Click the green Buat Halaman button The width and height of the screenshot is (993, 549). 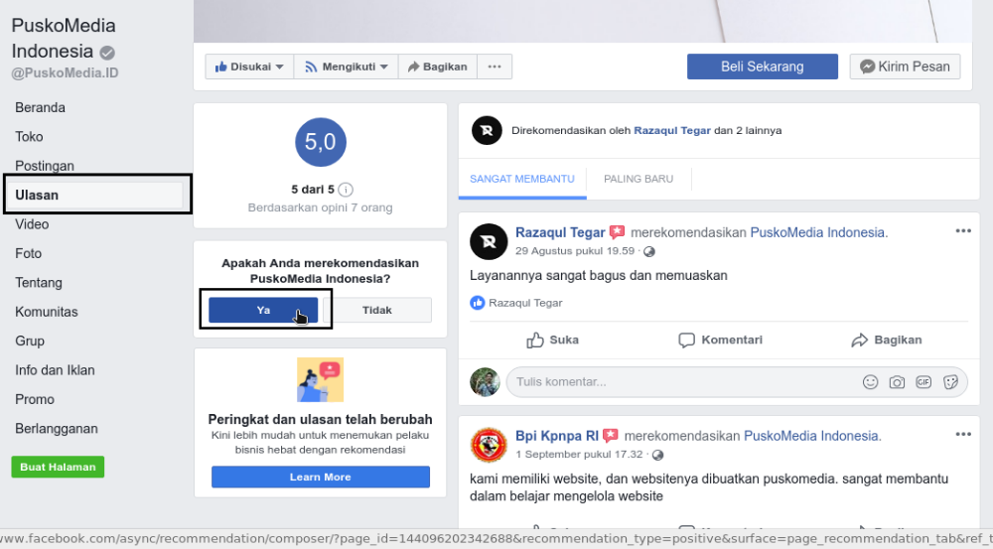(58, 467)
